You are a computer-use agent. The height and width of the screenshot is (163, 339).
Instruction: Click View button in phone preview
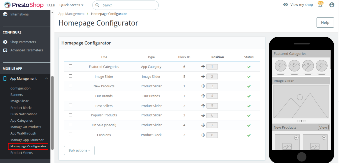323,127
